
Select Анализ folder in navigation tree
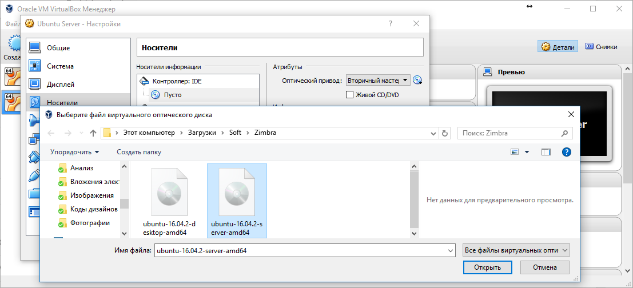pyautogui.click(x=82, y=168)
